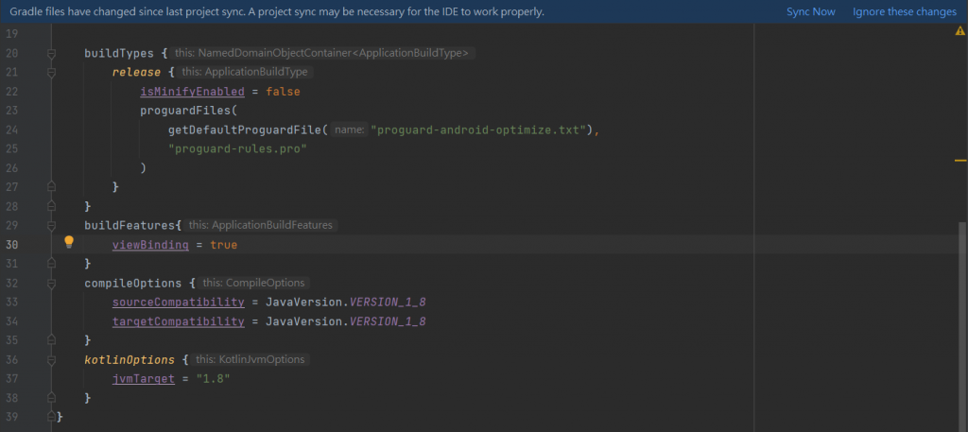This screenshot has height=432, width=968.
Task: Click "proguard-rules.pro" string
Action: pos(237,148)
